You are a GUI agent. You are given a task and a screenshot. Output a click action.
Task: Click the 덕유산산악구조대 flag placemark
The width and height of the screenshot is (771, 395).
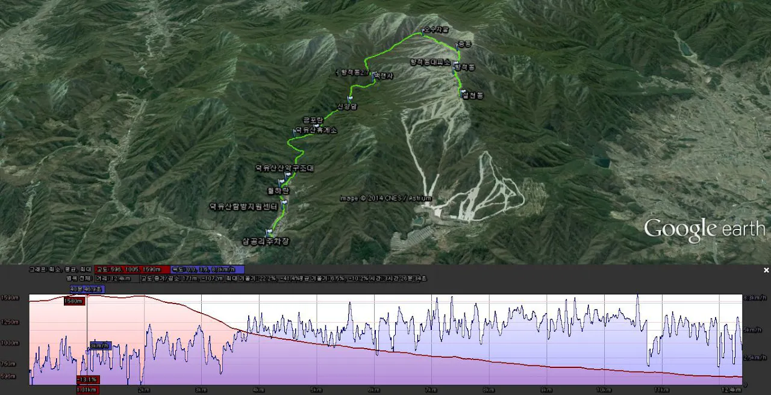(x=287, y=175)
